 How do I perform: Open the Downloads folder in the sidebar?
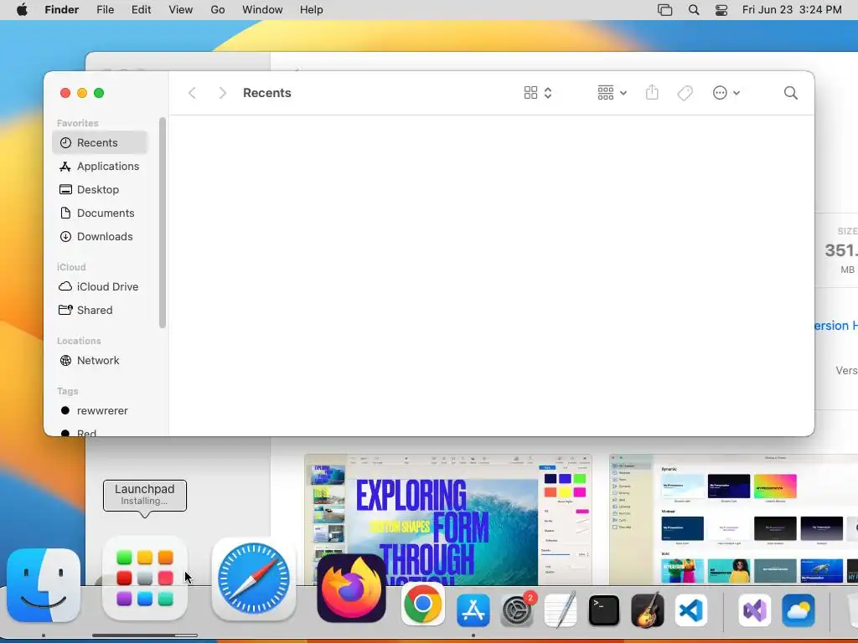pos(100,237)
